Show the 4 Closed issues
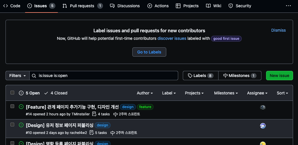298x145 pixels. 56,93
